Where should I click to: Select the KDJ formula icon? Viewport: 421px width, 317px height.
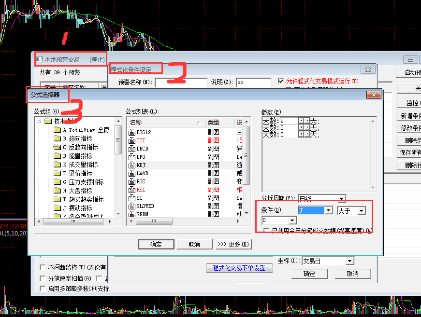(132, 165)
